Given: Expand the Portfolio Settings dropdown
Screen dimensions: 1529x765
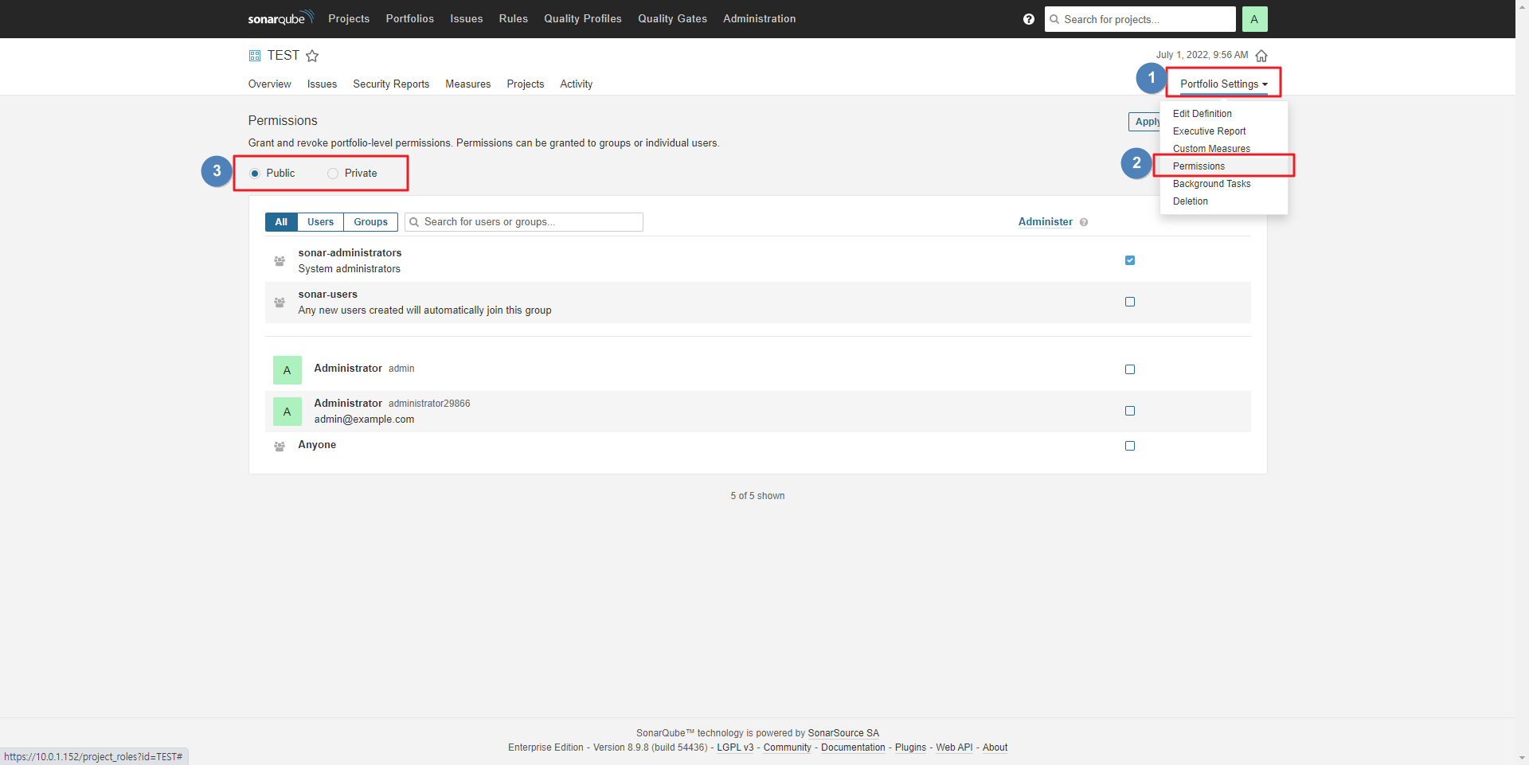Looking at the screenshot, I should pos(1223,84).
